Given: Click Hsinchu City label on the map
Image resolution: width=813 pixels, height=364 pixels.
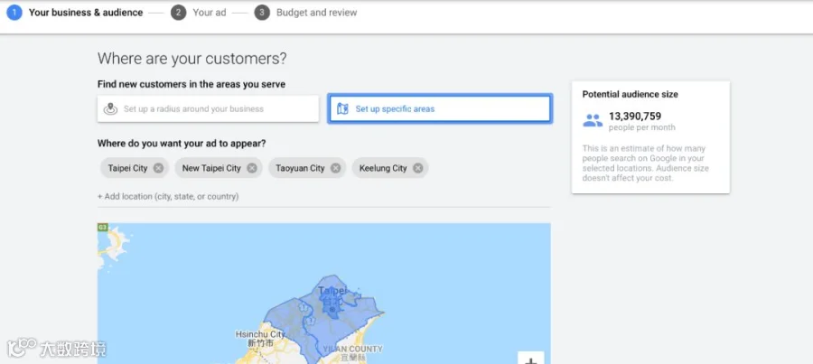Looking at the screenshot, I should 260,334.
